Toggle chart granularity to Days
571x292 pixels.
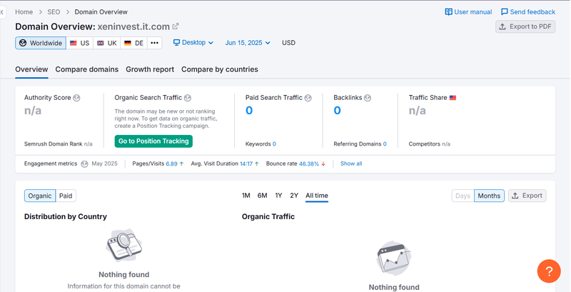[463, 196]
